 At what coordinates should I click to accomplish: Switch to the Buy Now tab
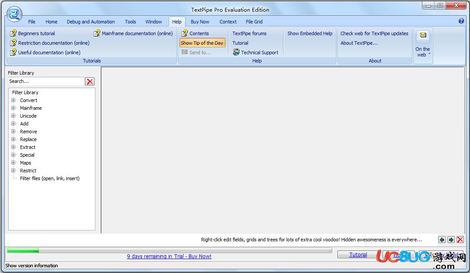(x=200, y=22)
